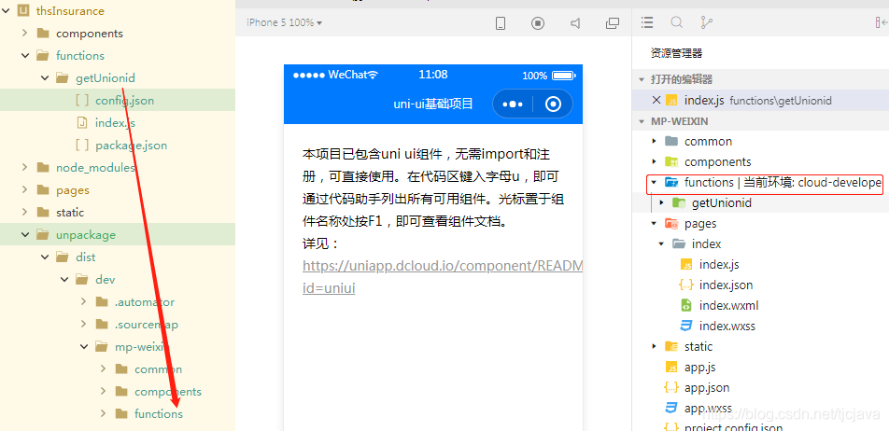Image resolution: width=889 pixels, height=431 pixels.
Task: Expand the pages folder under thsInsurance
Action: coord(25,189)
